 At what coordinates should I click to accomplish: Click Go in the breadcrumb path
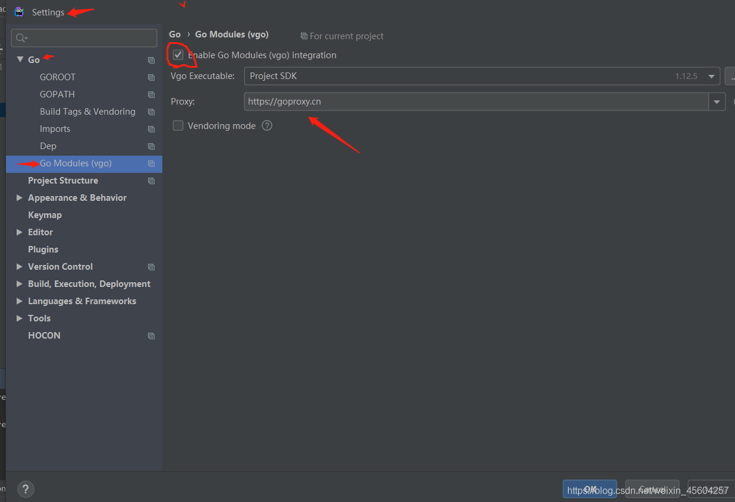pos(175,34)
